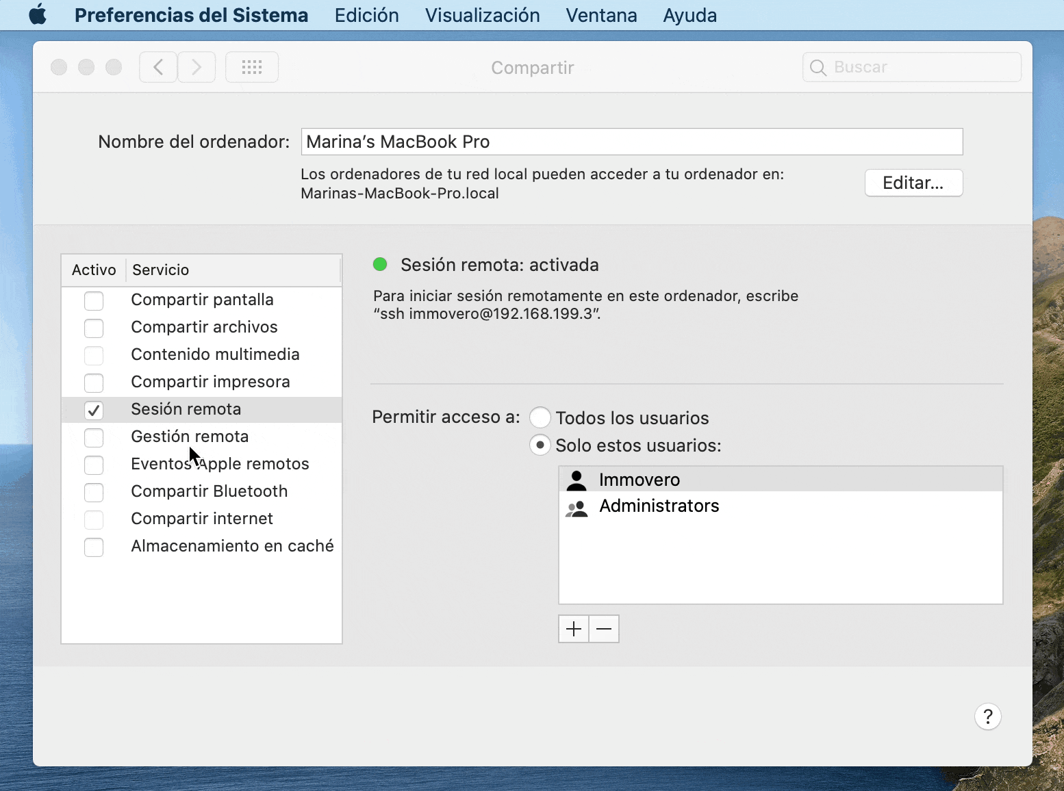This screenshot has width=1064, height=791.
Task: Select Sesión remota service row
Action: tap(201, 410)
